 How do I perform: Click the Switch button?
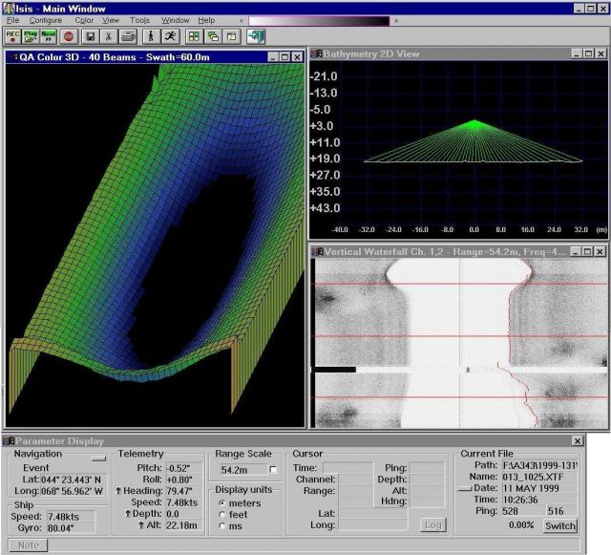[560, 525]
